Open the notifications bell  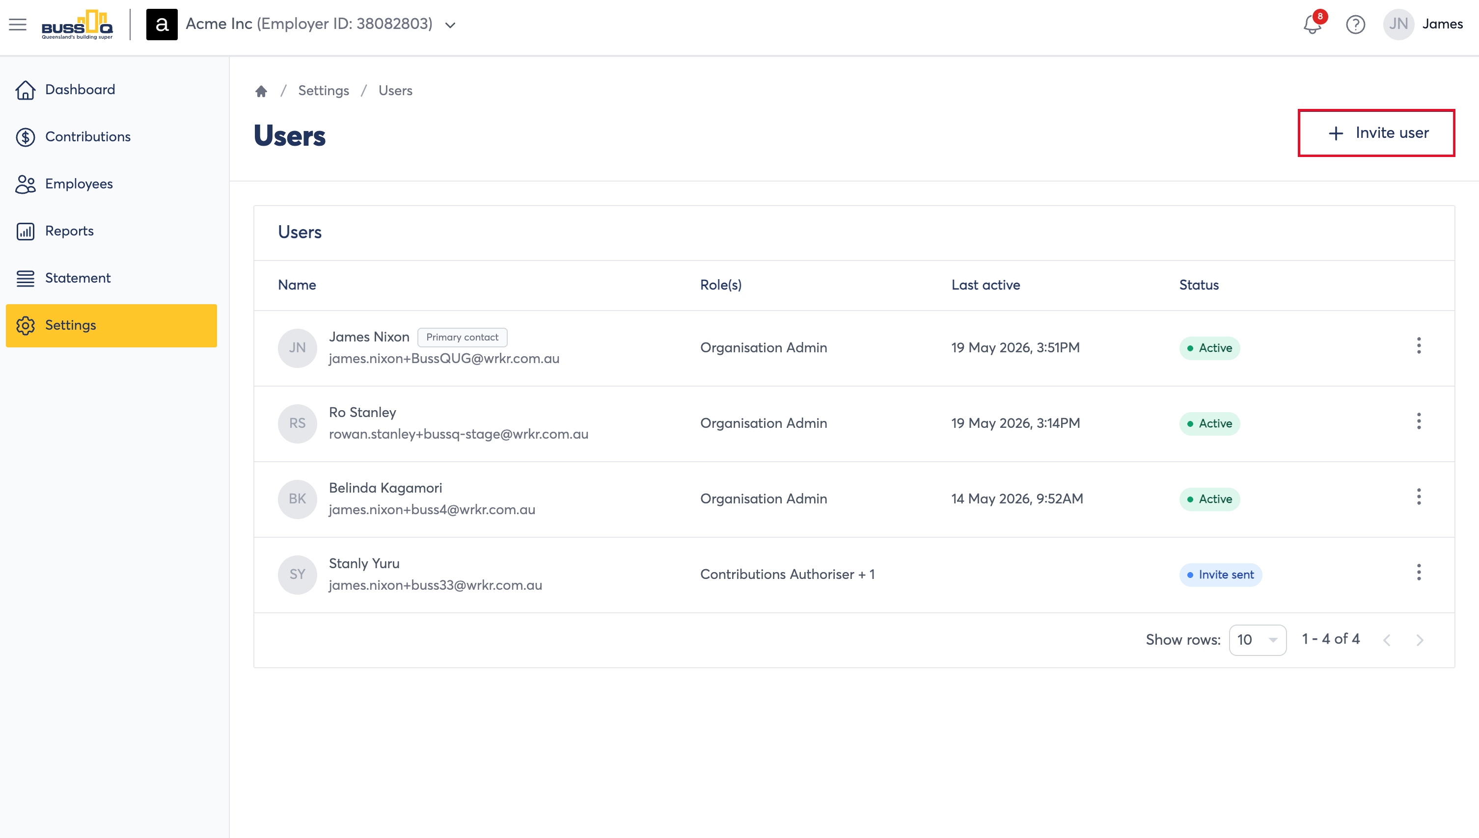tap(1313, 24)
